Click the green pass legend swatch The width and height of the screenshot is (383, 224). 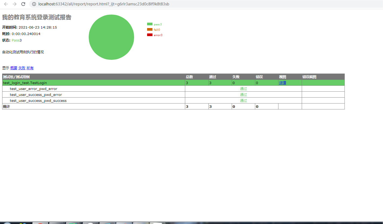[150, 24]
